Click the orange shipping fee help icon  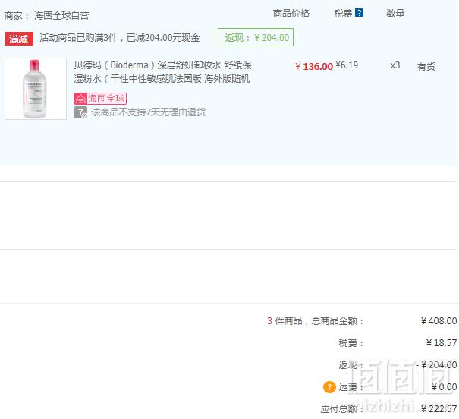pyautogui.click(x=329, y=387)
